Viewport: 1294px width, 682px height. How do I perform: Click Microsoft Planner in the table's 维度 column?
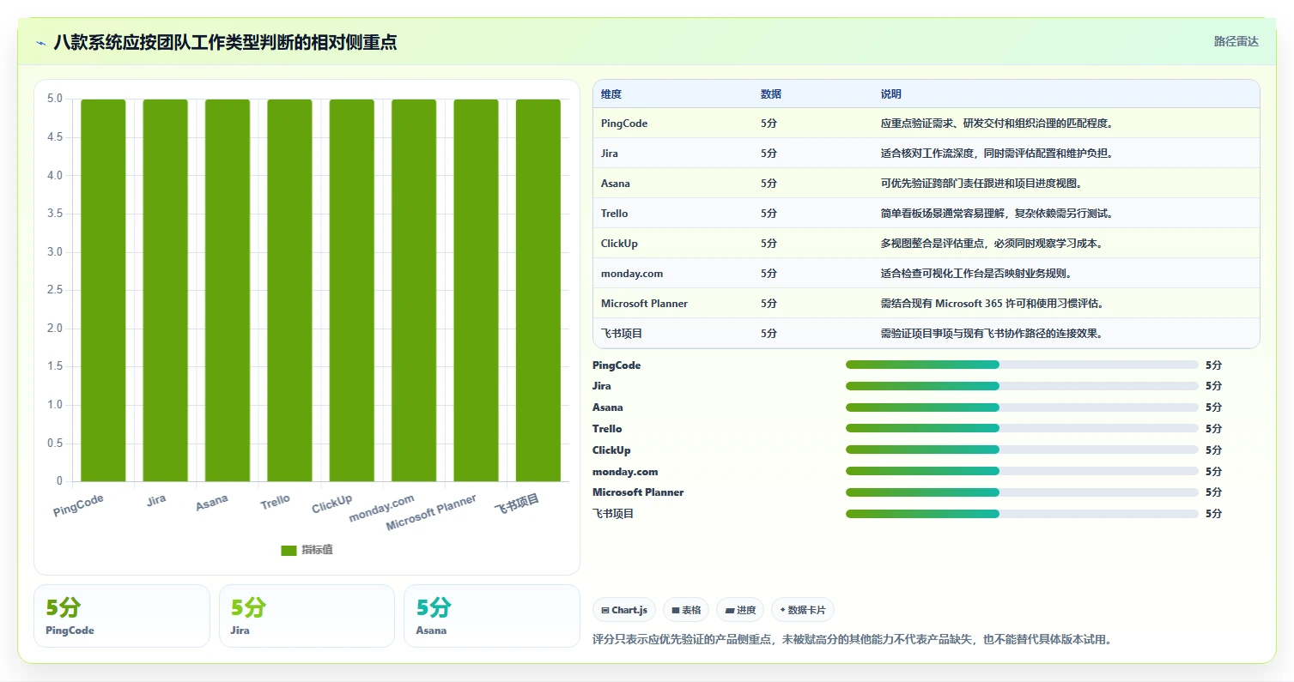645,304
